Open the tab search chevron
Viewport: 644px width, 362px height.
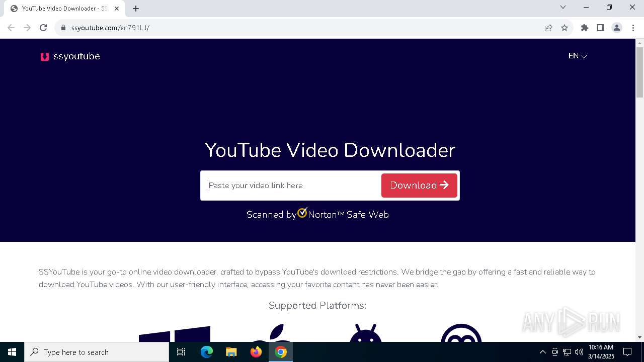(563, 7)
